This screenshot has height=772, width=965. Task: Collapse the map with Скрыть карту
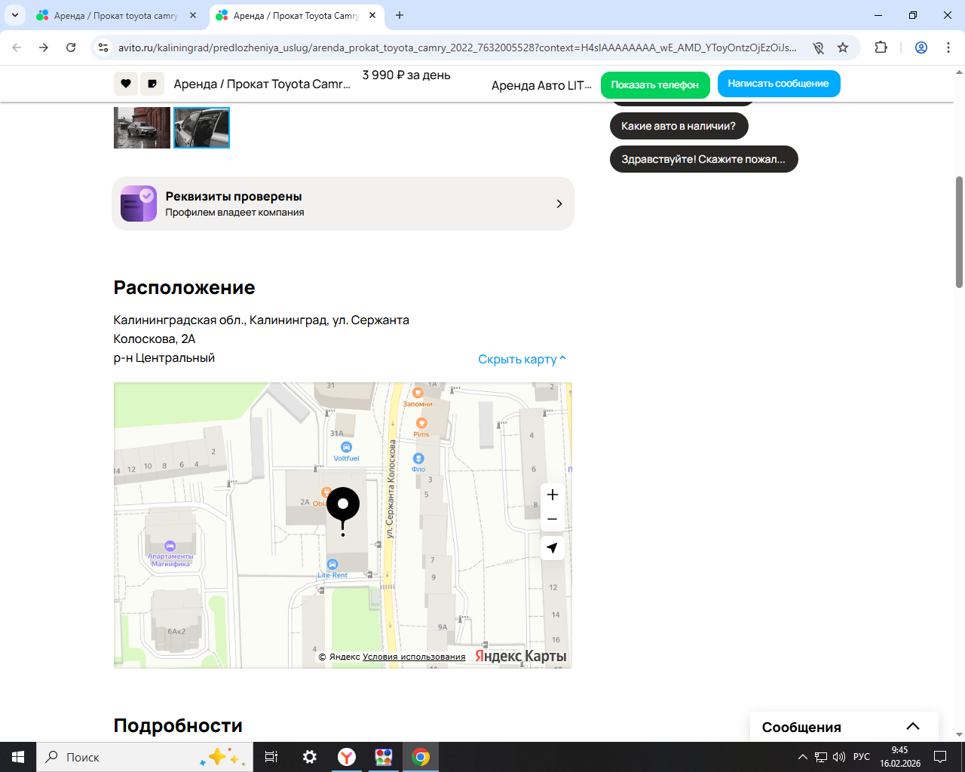tap(522, 359)
